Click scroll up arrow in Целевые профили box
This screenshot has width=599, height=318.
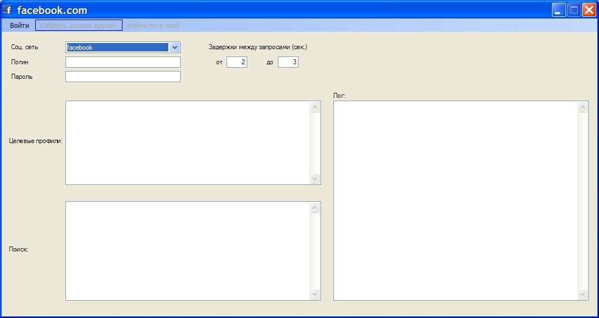315,107
